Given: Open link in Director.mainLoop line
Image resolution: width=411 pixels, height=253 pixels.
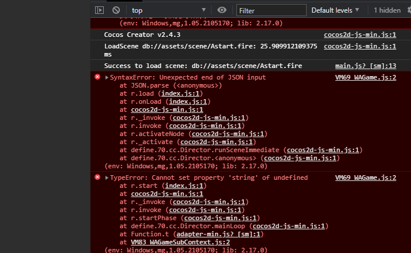Looking at the screenshot, I should coord(289,226).
